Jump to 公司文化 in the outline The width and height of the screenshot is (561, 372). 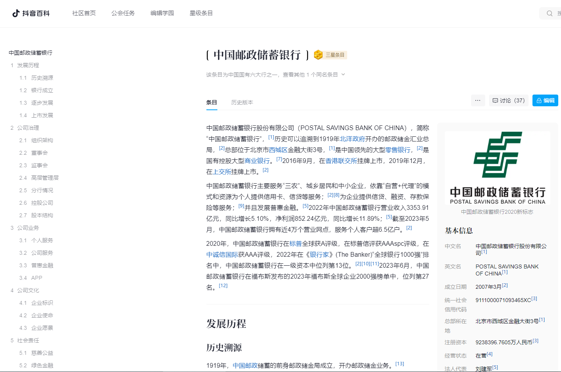pyautogui.click(x=28, y=290)
